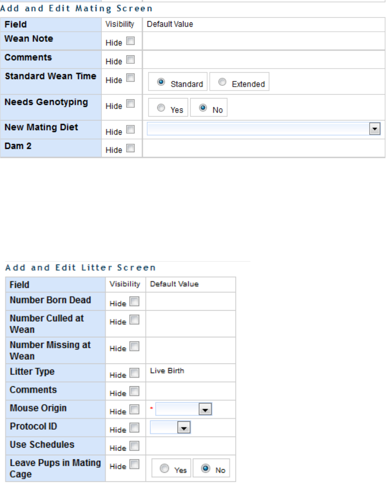Expand the Mouse Origin dropdown

205,409
